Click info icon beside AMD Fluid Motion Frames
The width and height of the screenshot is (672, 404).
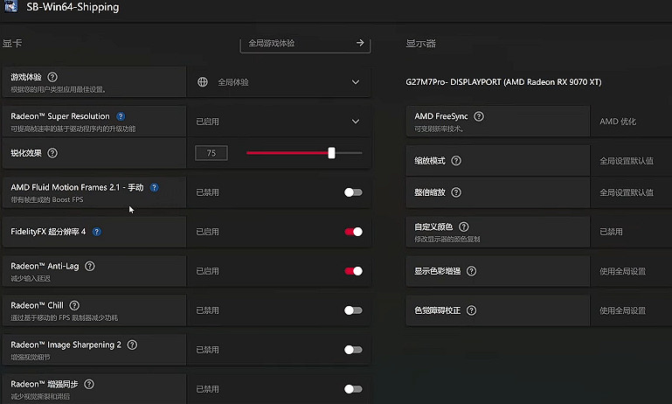click(x=155, y=187)
